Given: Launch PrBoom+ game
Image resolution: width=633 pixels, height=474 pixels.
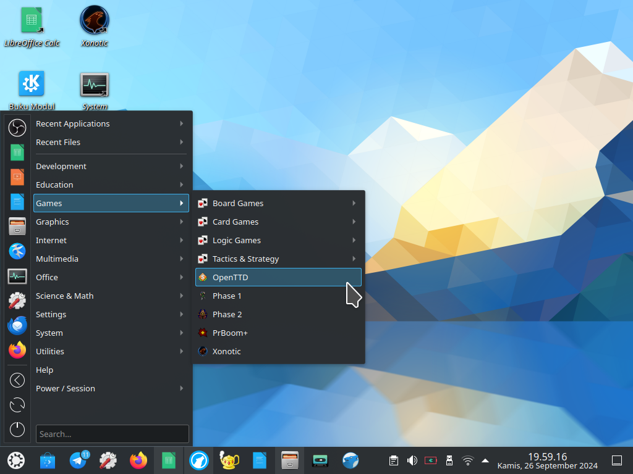Looking at the screenshot, I should click(x=279, y=333).
